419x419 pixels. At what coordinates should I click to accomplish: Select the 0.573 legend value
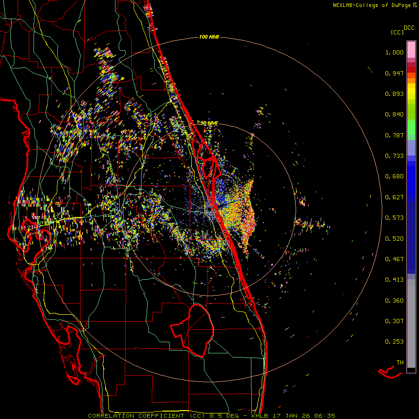click(394, 218)
